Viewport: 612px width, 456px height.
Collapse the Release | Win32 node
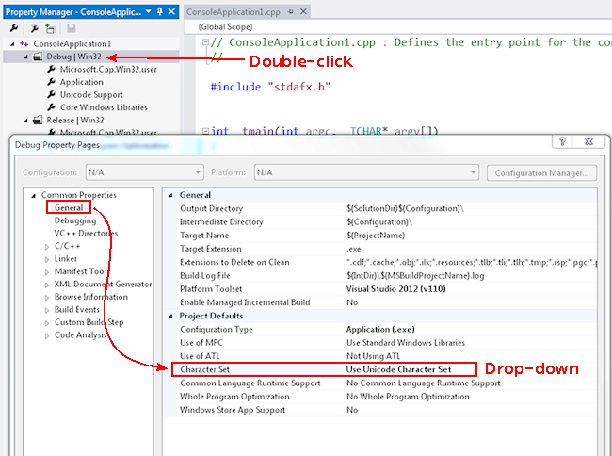25,121
